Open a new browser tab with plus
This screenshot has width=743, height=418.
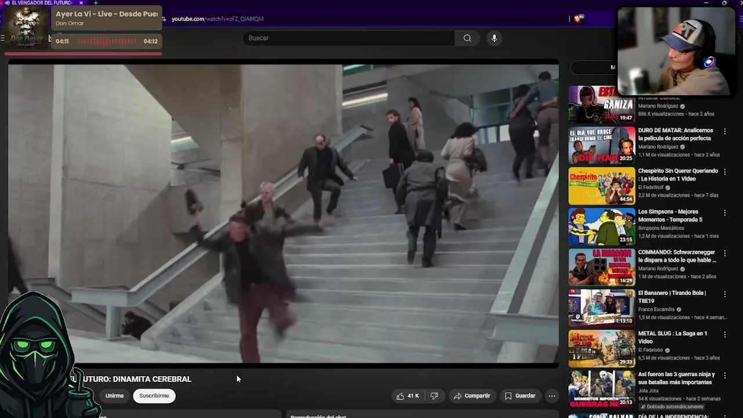click(96, 3)
